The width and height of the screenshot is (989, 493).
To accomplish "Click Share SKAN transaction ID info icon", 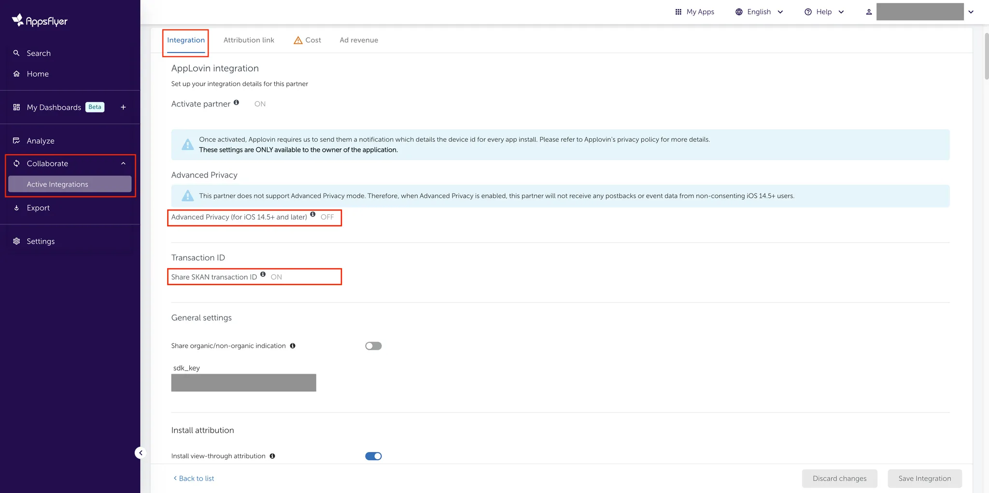I will pyautogui.click(x=263, y=274).
